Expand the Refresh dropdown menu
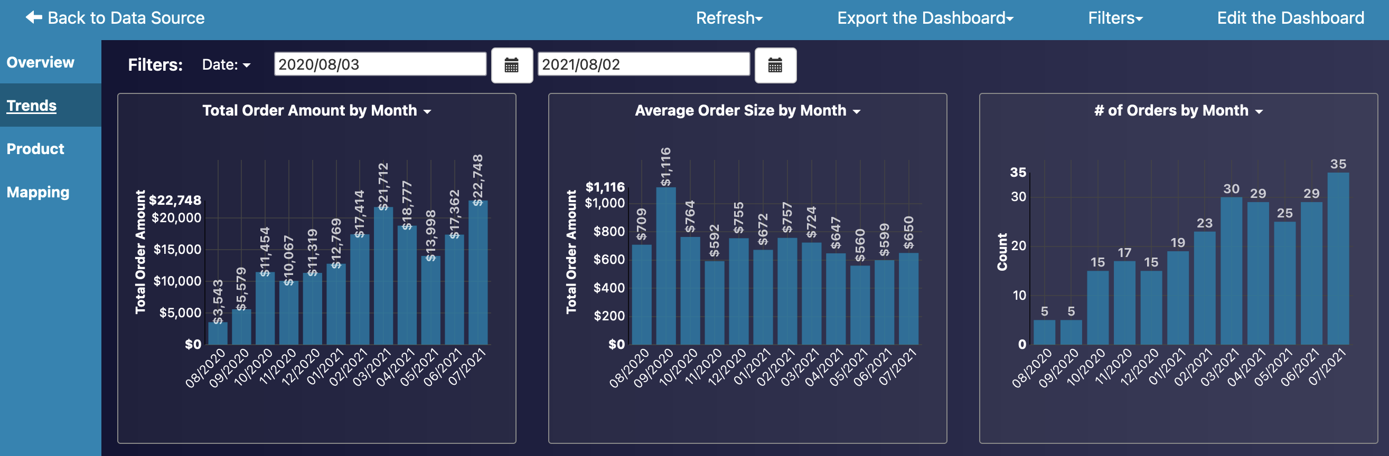 coord(728,18)
